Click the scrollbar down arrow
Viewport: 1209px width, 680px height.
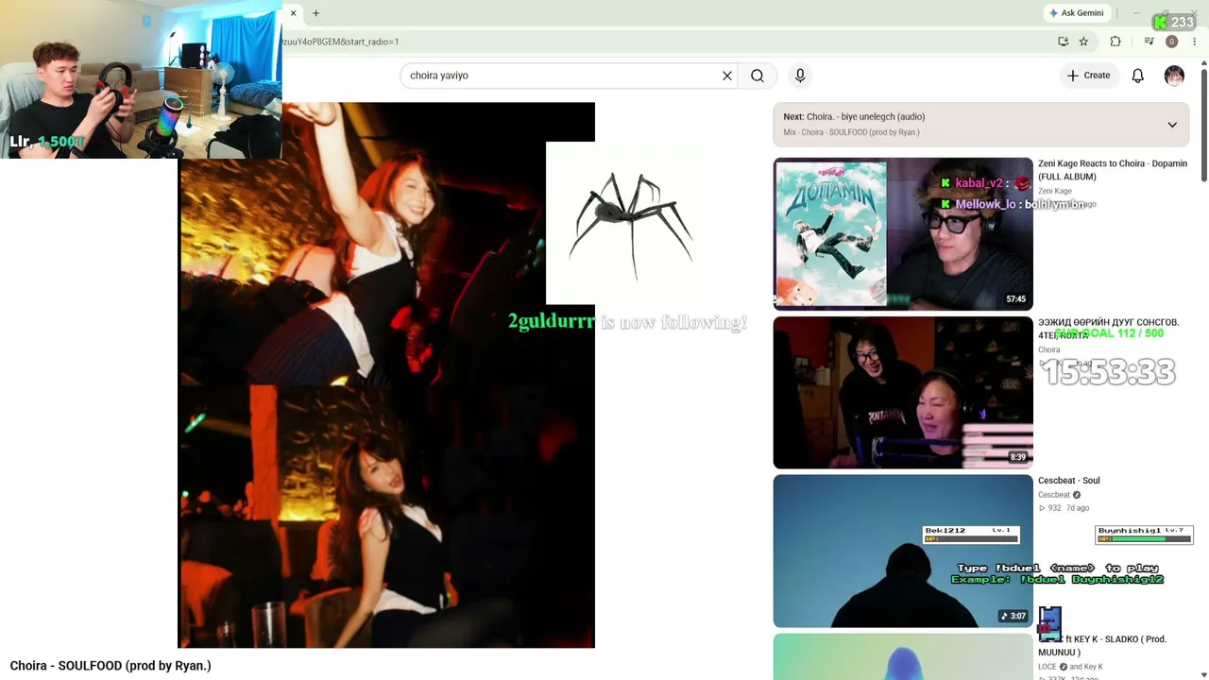click(x=1203, y=674)
